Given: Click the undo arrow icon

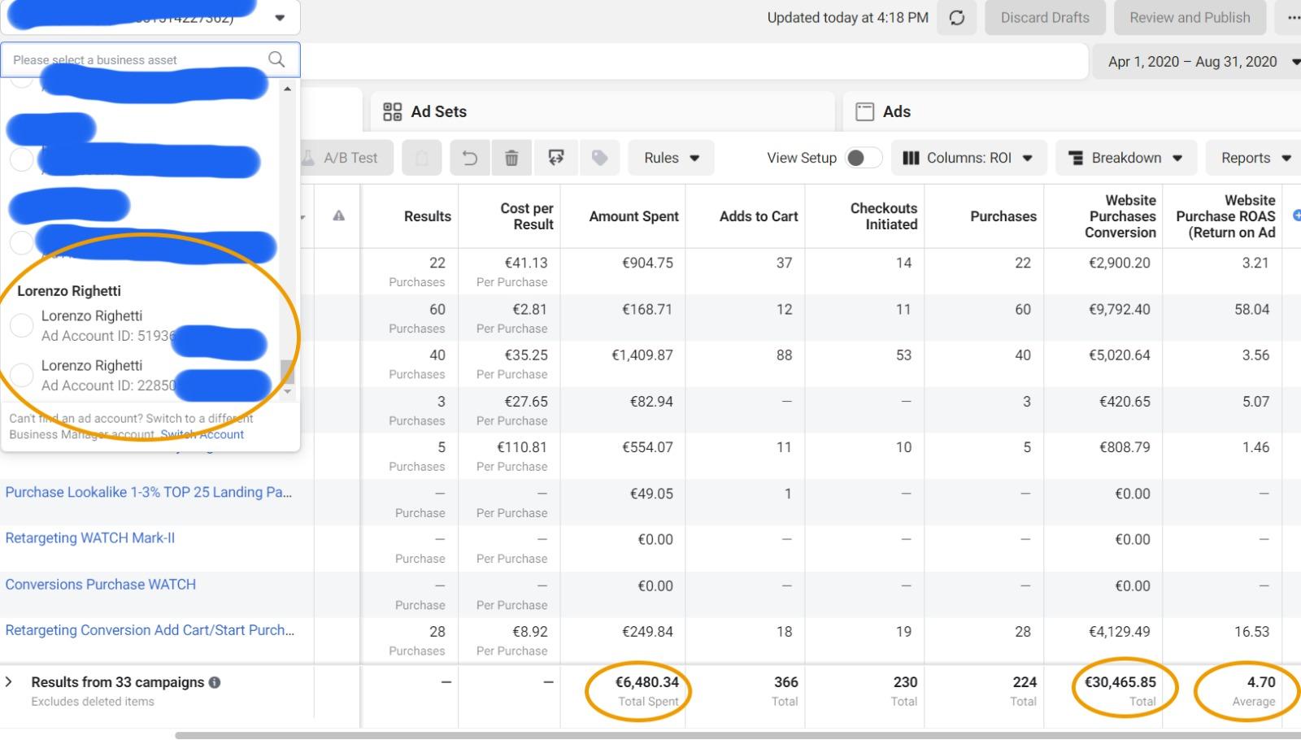Looking at the screenshot, I should [470, 158].
